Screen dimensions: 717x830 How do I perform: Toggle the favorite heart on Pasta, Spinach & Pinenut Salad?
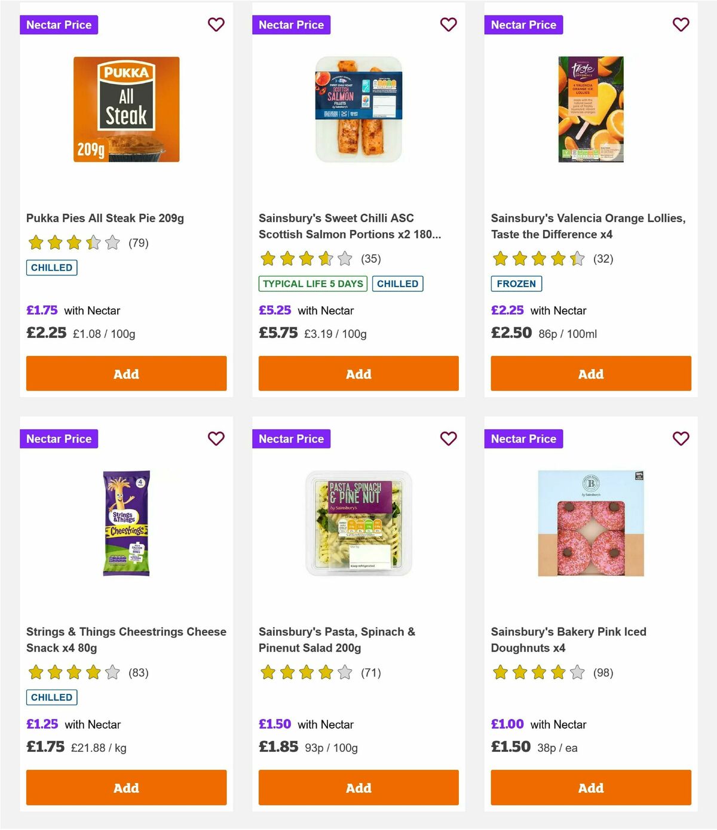pos(448,438)
